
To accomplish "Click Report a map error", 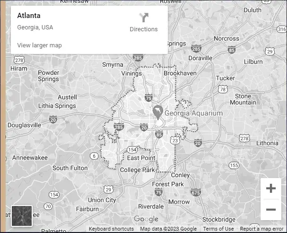I will [261, 229].
